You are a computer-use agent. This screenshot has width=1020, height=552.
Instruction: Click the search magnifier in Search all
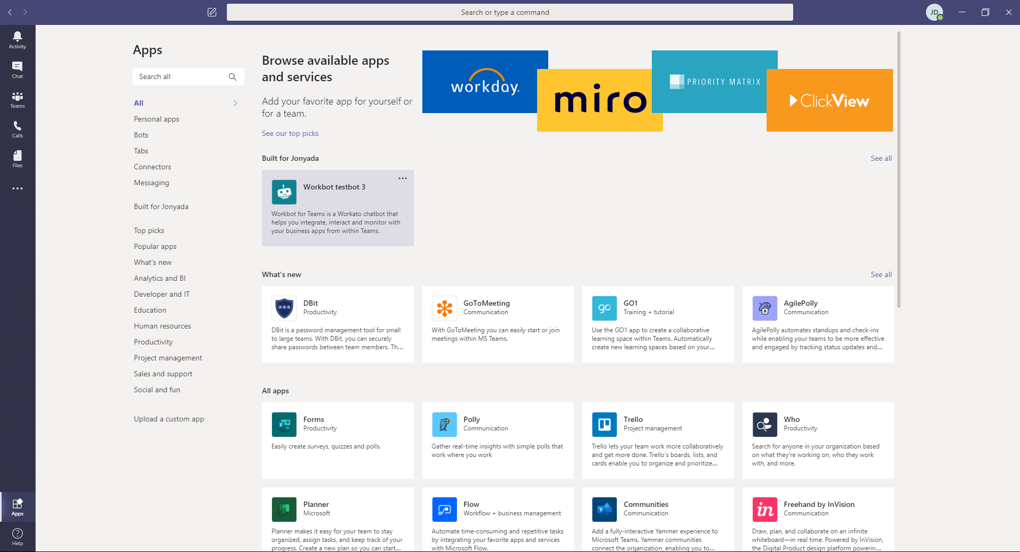pyautogui.click(x=233, y=77)
